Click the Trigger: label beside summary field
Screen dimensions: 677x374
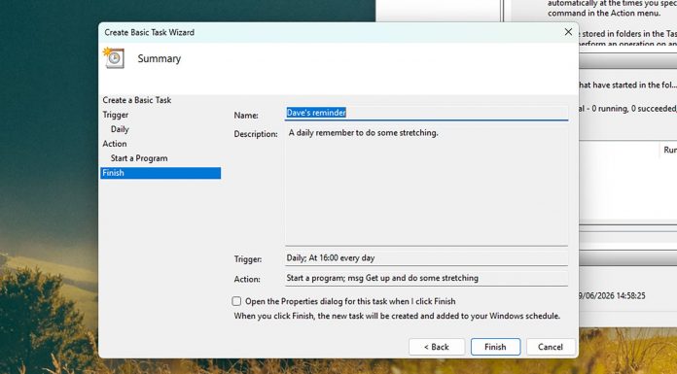[x=248, y=259]
